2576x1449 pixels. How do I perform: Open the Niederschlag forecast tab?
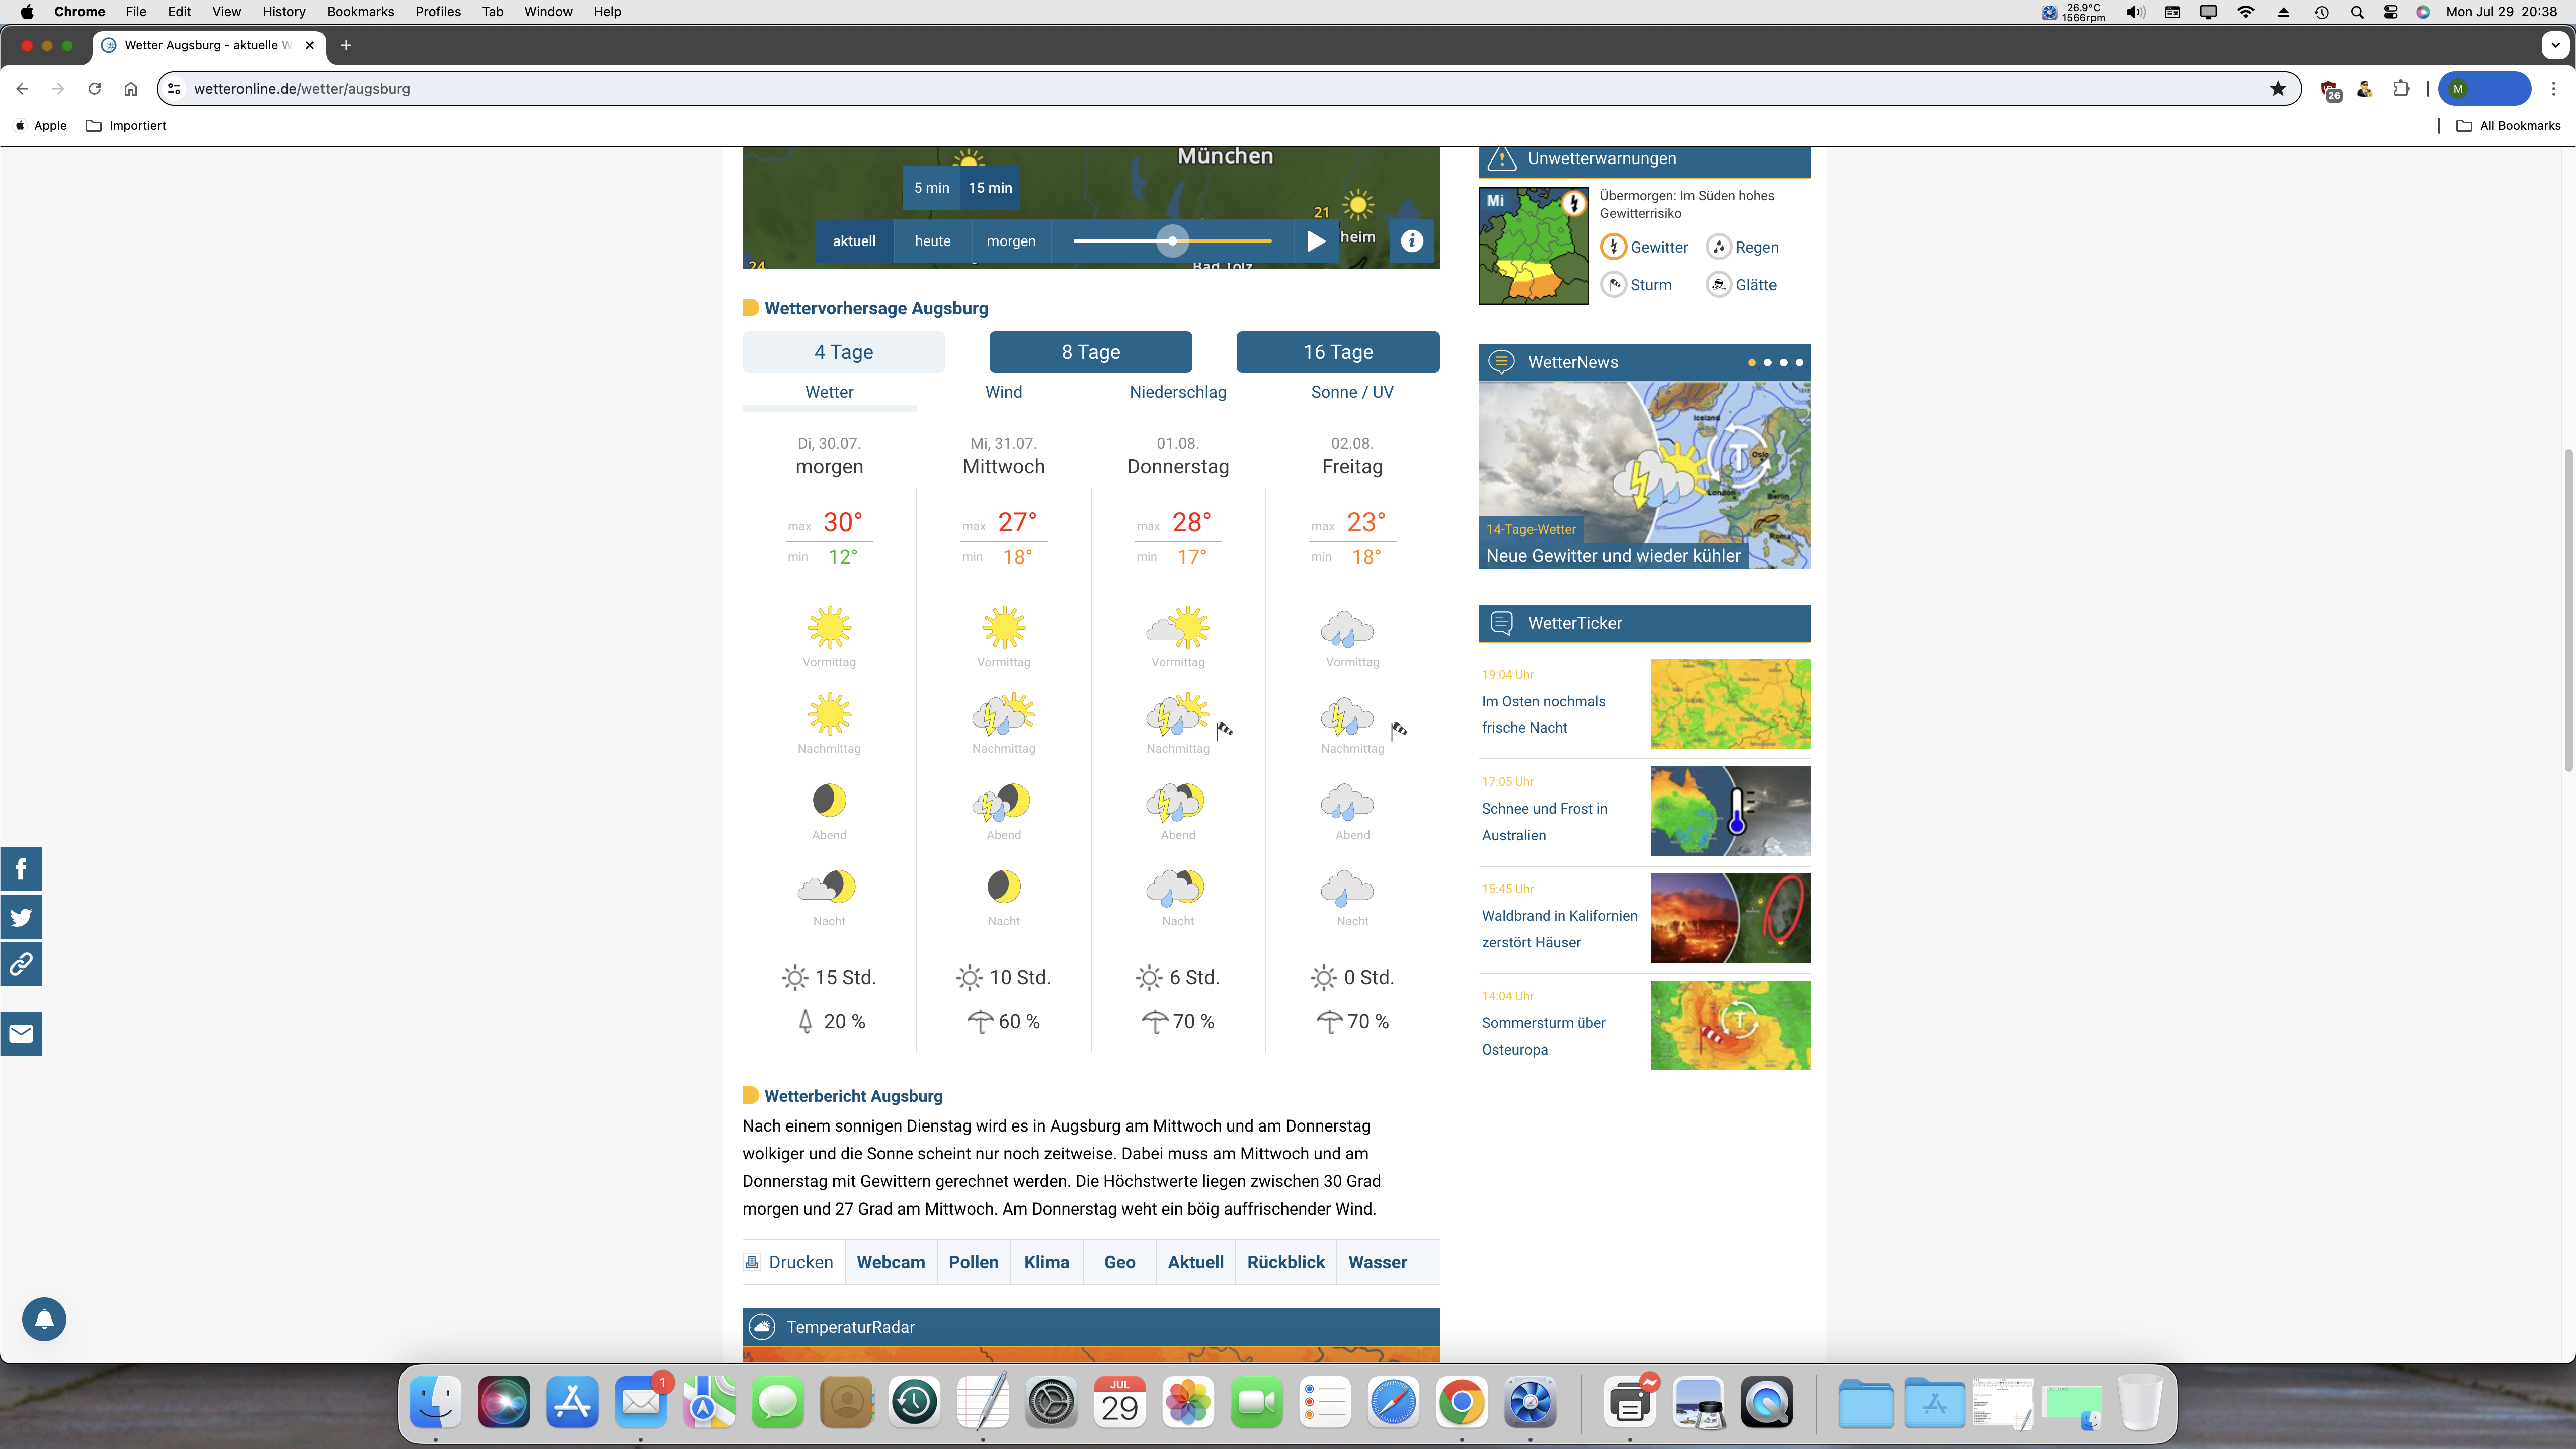[1178, 392]
